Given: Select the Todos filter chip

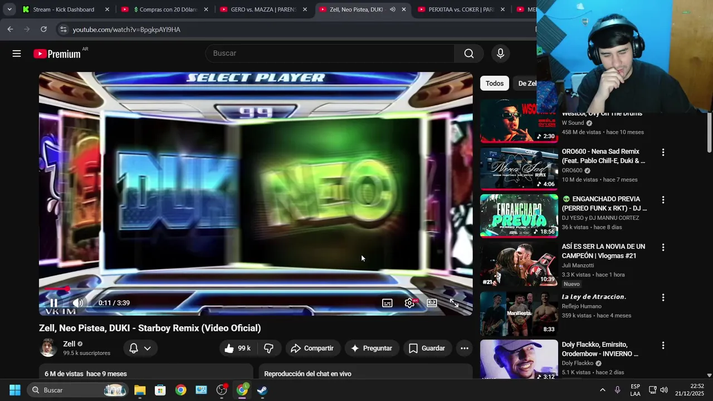Looking at the screenshot, I should point(495,84).
